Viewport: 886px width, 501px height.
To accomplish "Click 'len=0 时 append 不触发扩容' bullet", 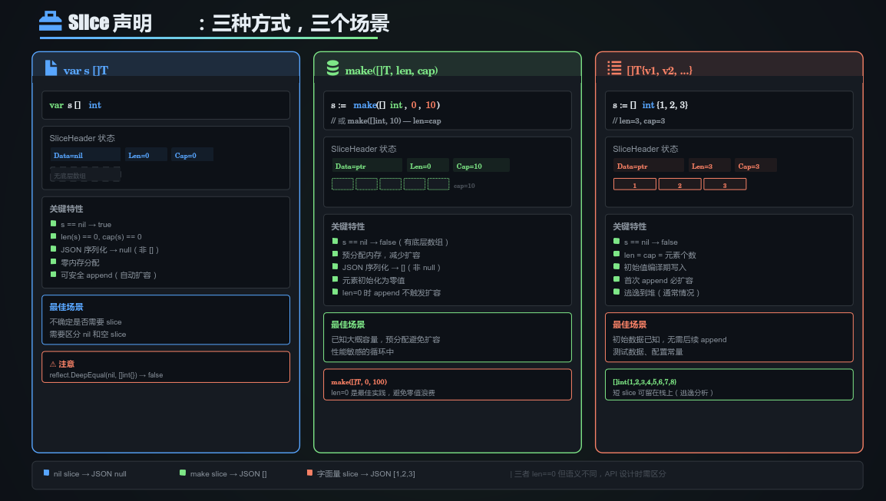I will [392, 293].
